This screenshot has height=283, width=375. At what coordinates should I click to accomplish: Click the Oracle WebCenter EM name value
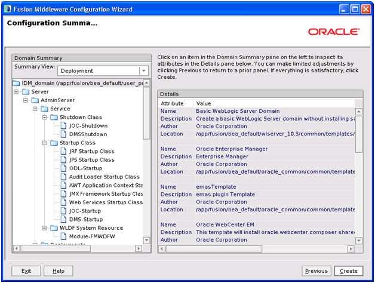(225, 224)
